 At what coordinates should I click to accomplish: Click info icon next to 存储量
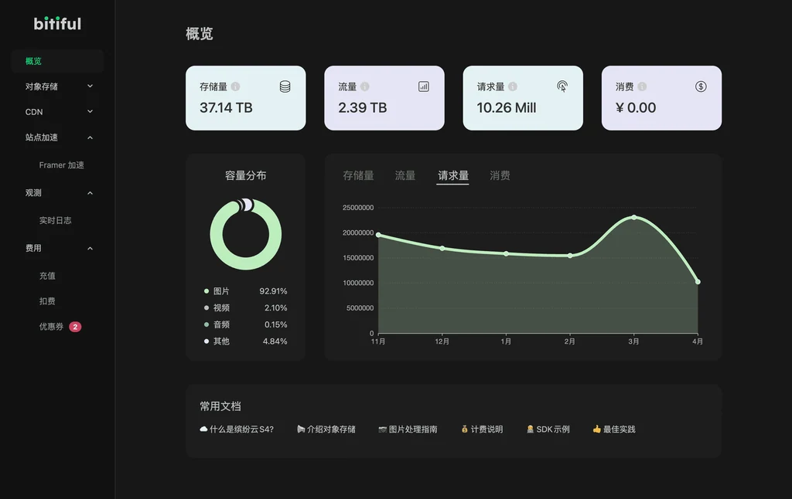click(235, 87)
